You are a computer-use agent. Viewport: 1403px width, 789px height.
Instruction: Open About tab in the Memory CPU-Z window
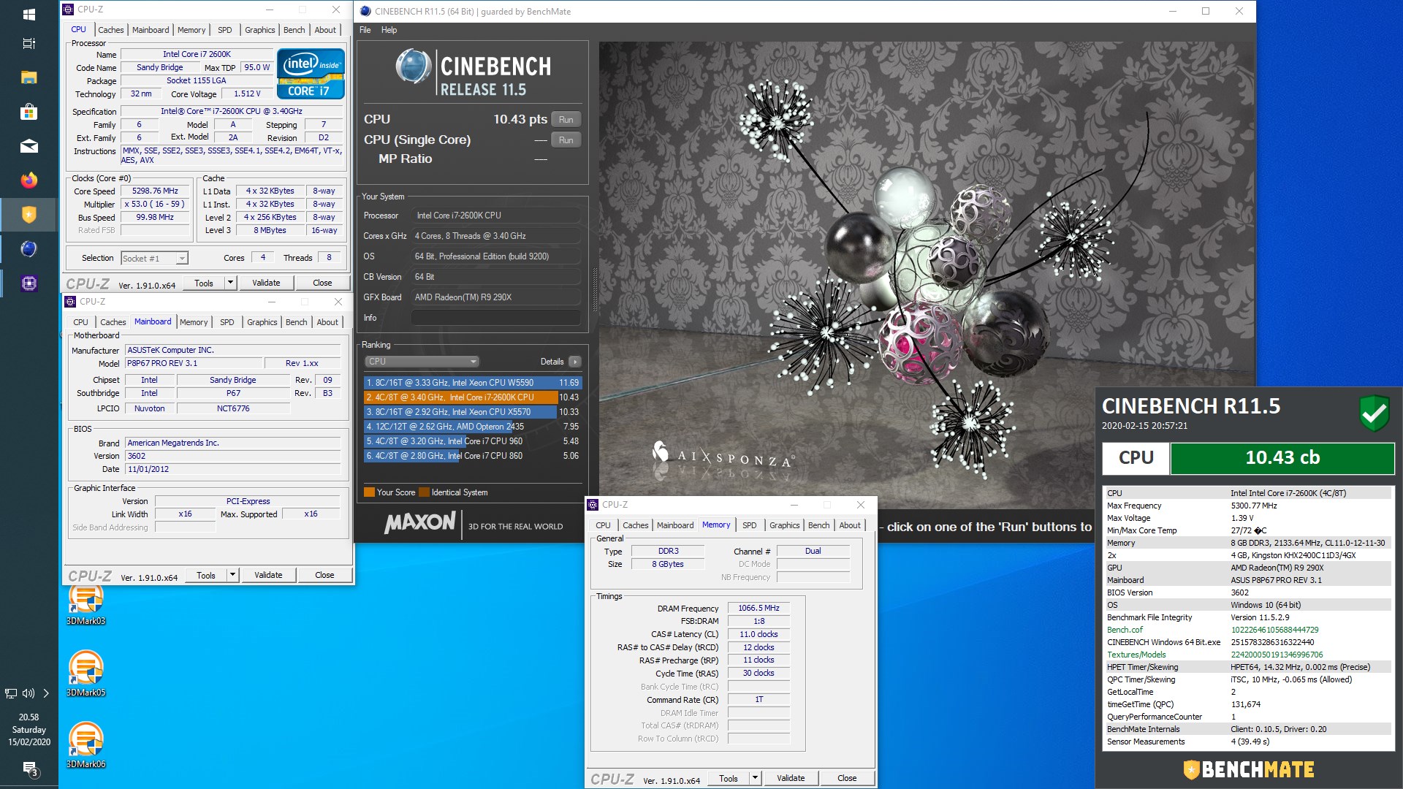pos(850,525)
